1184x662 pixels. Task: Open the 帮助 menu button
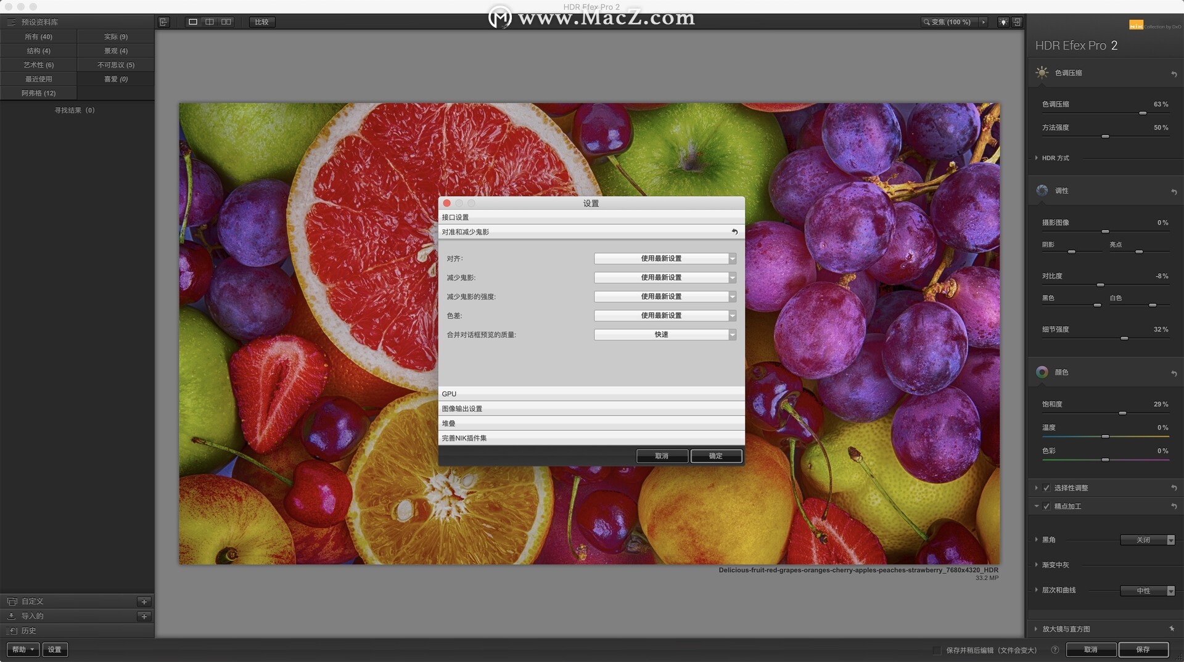click(23, 650)
